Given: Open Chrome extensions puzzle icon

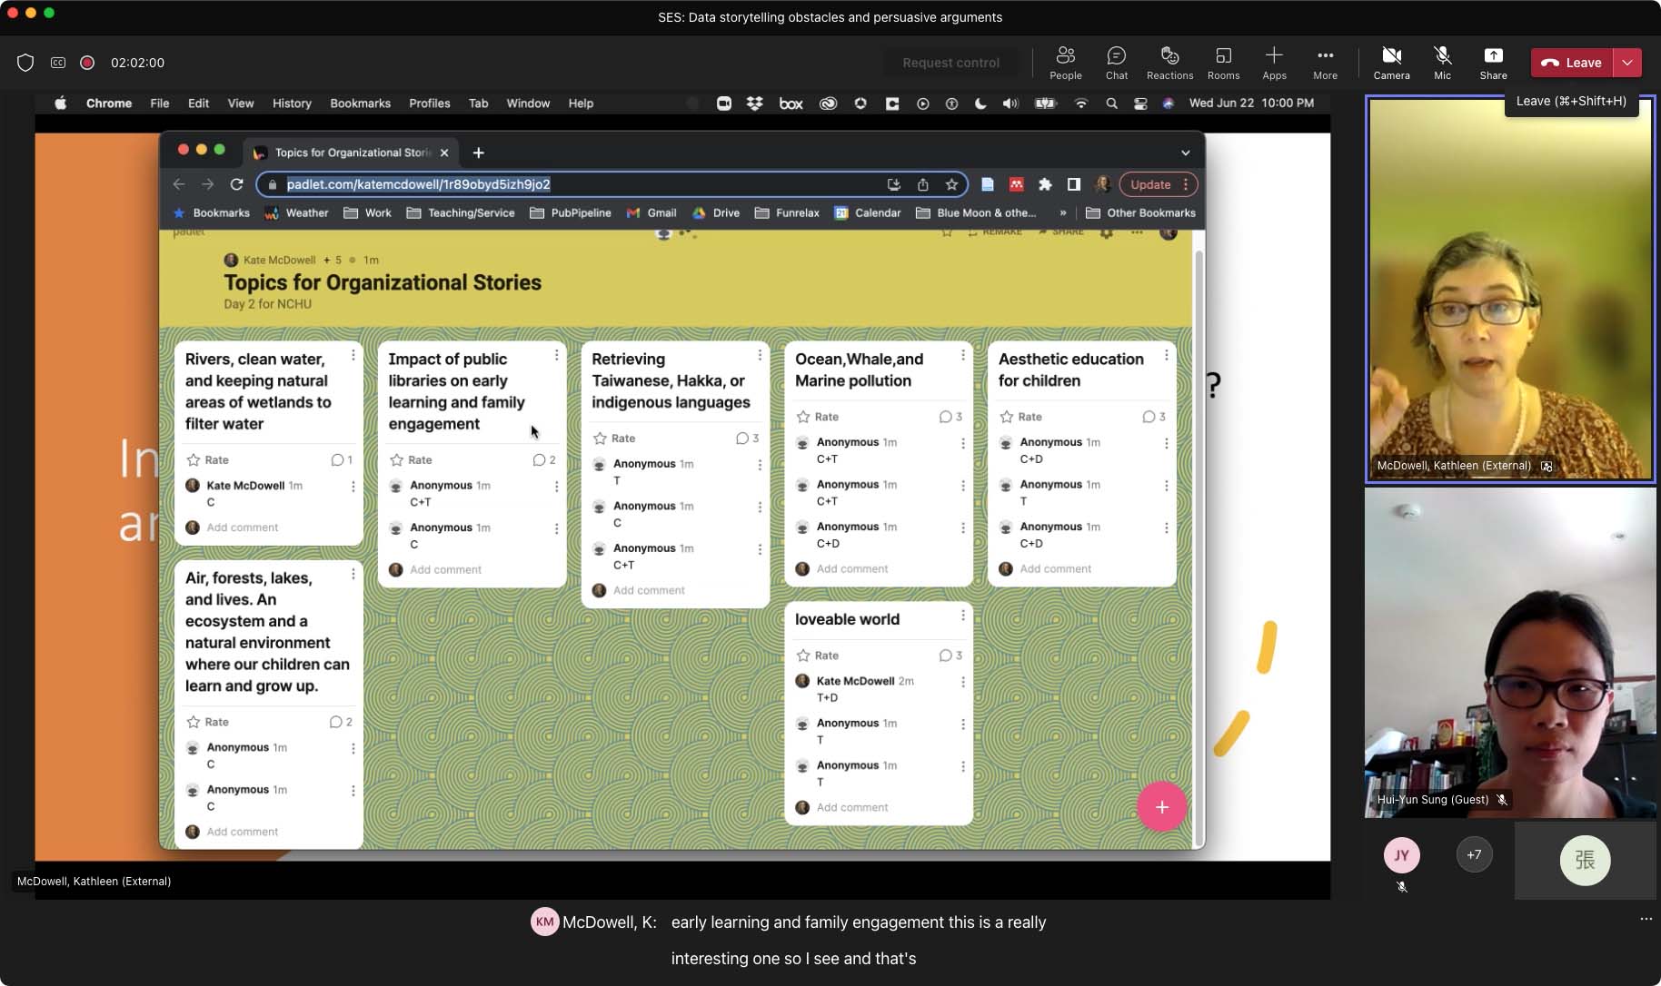Looking at the screenshot, I should pos(1045,184).
